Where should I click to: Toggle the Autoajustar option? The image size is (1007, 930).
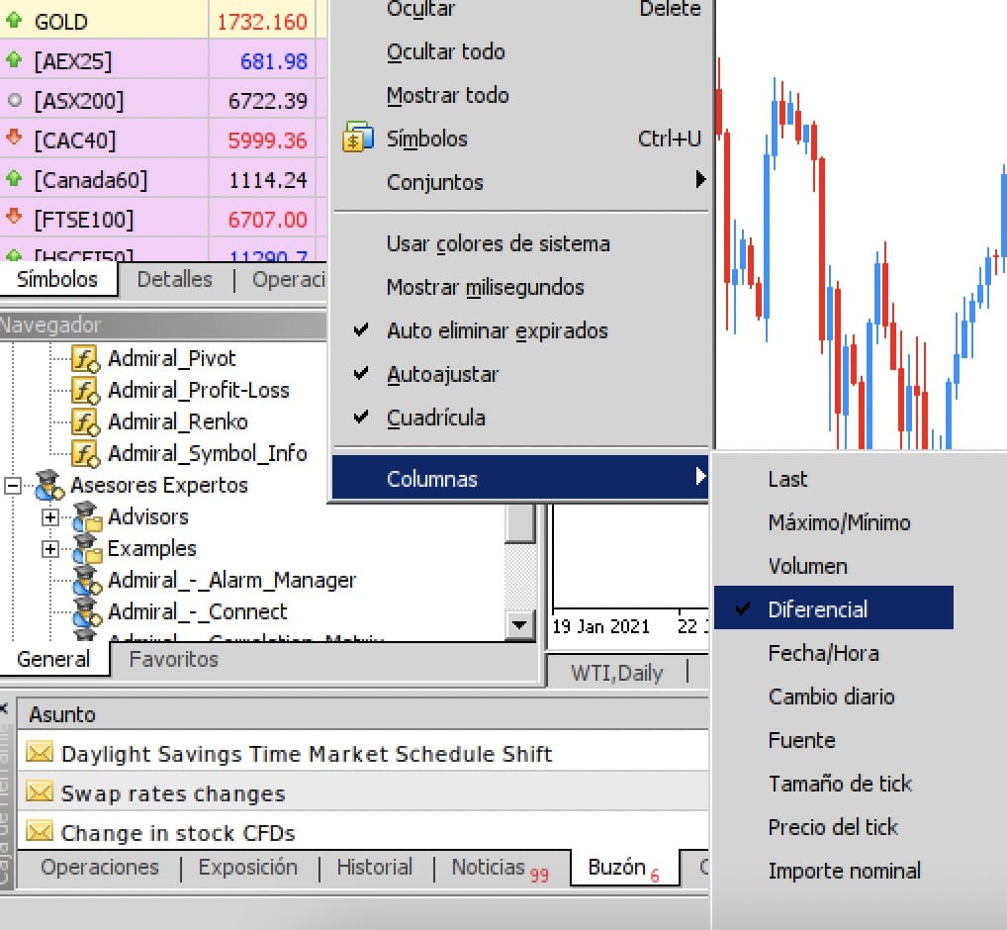520,374
